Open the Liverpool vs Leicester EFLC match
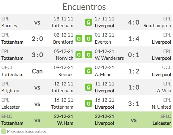The height and width of the screenshot is (135, 173). click(x=133, y=120)
